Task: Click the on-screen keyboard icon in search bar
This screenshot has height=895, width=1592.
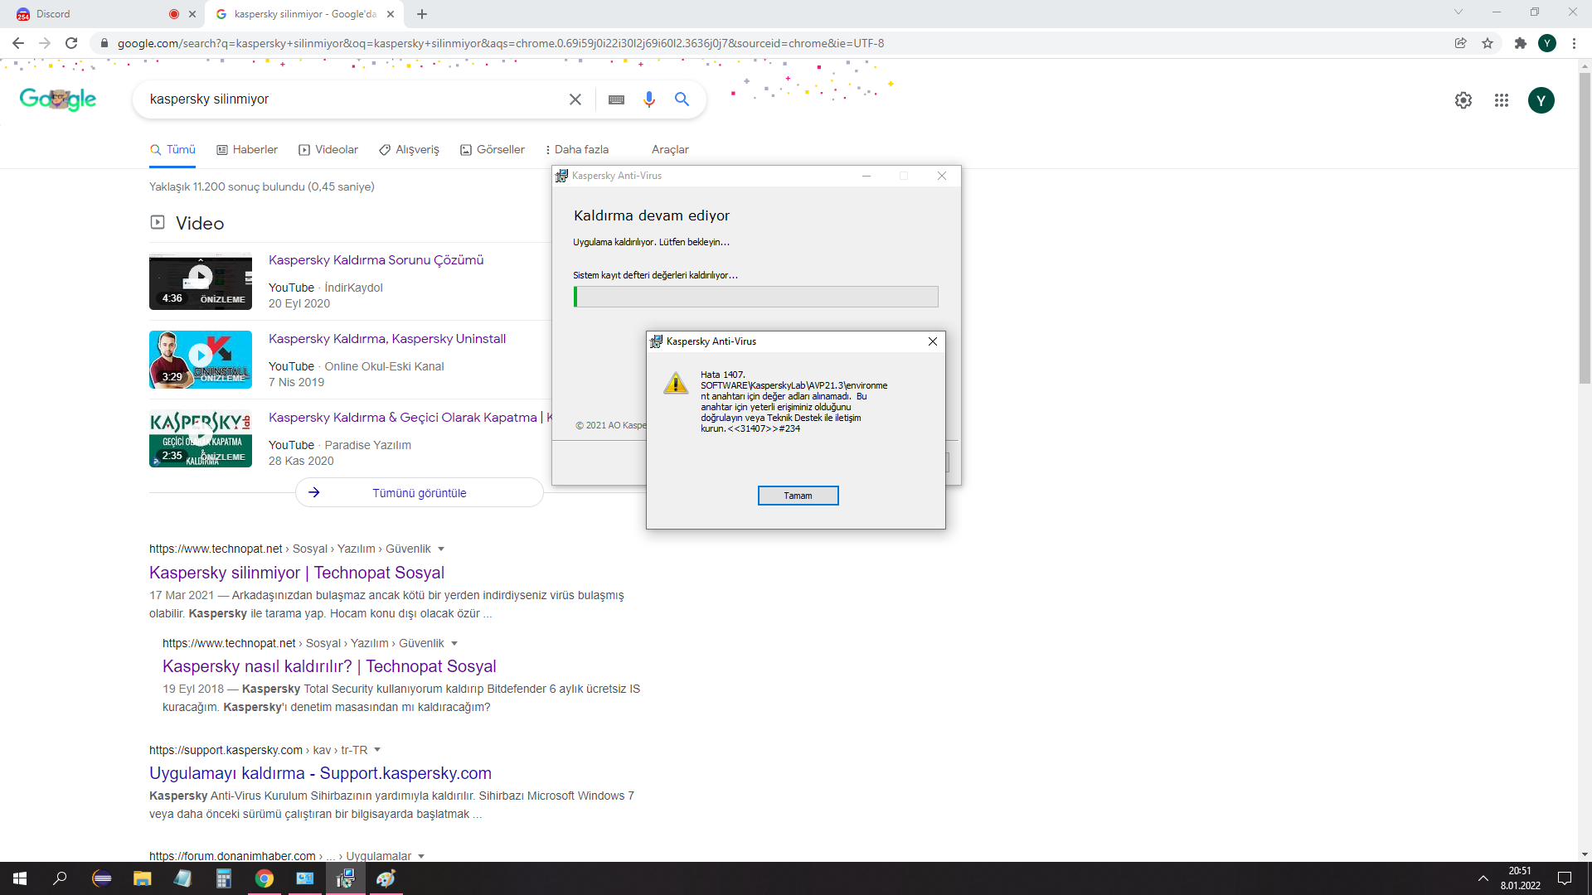Action: [x=616, y=99]
